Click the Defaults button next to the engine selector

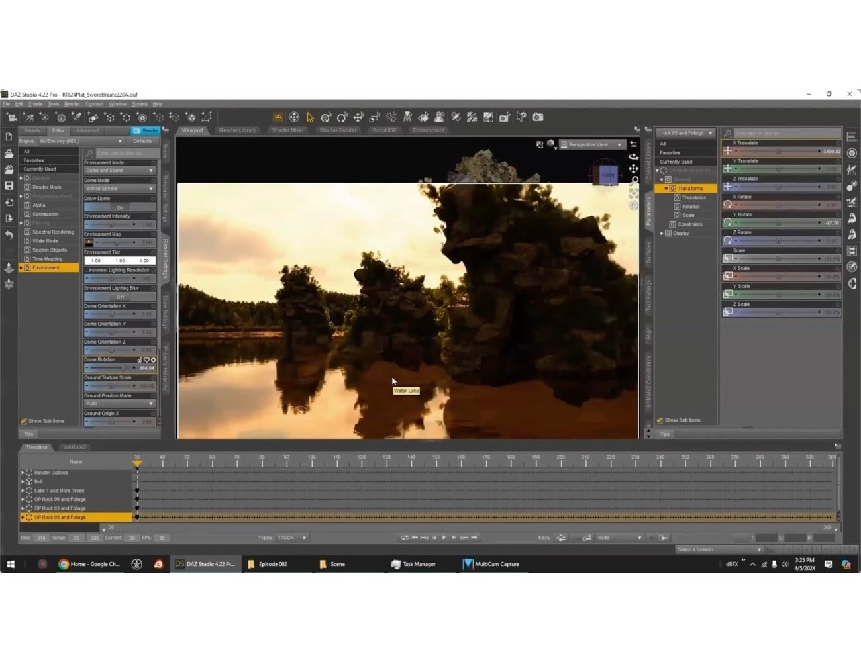click(x=142, y=140)
